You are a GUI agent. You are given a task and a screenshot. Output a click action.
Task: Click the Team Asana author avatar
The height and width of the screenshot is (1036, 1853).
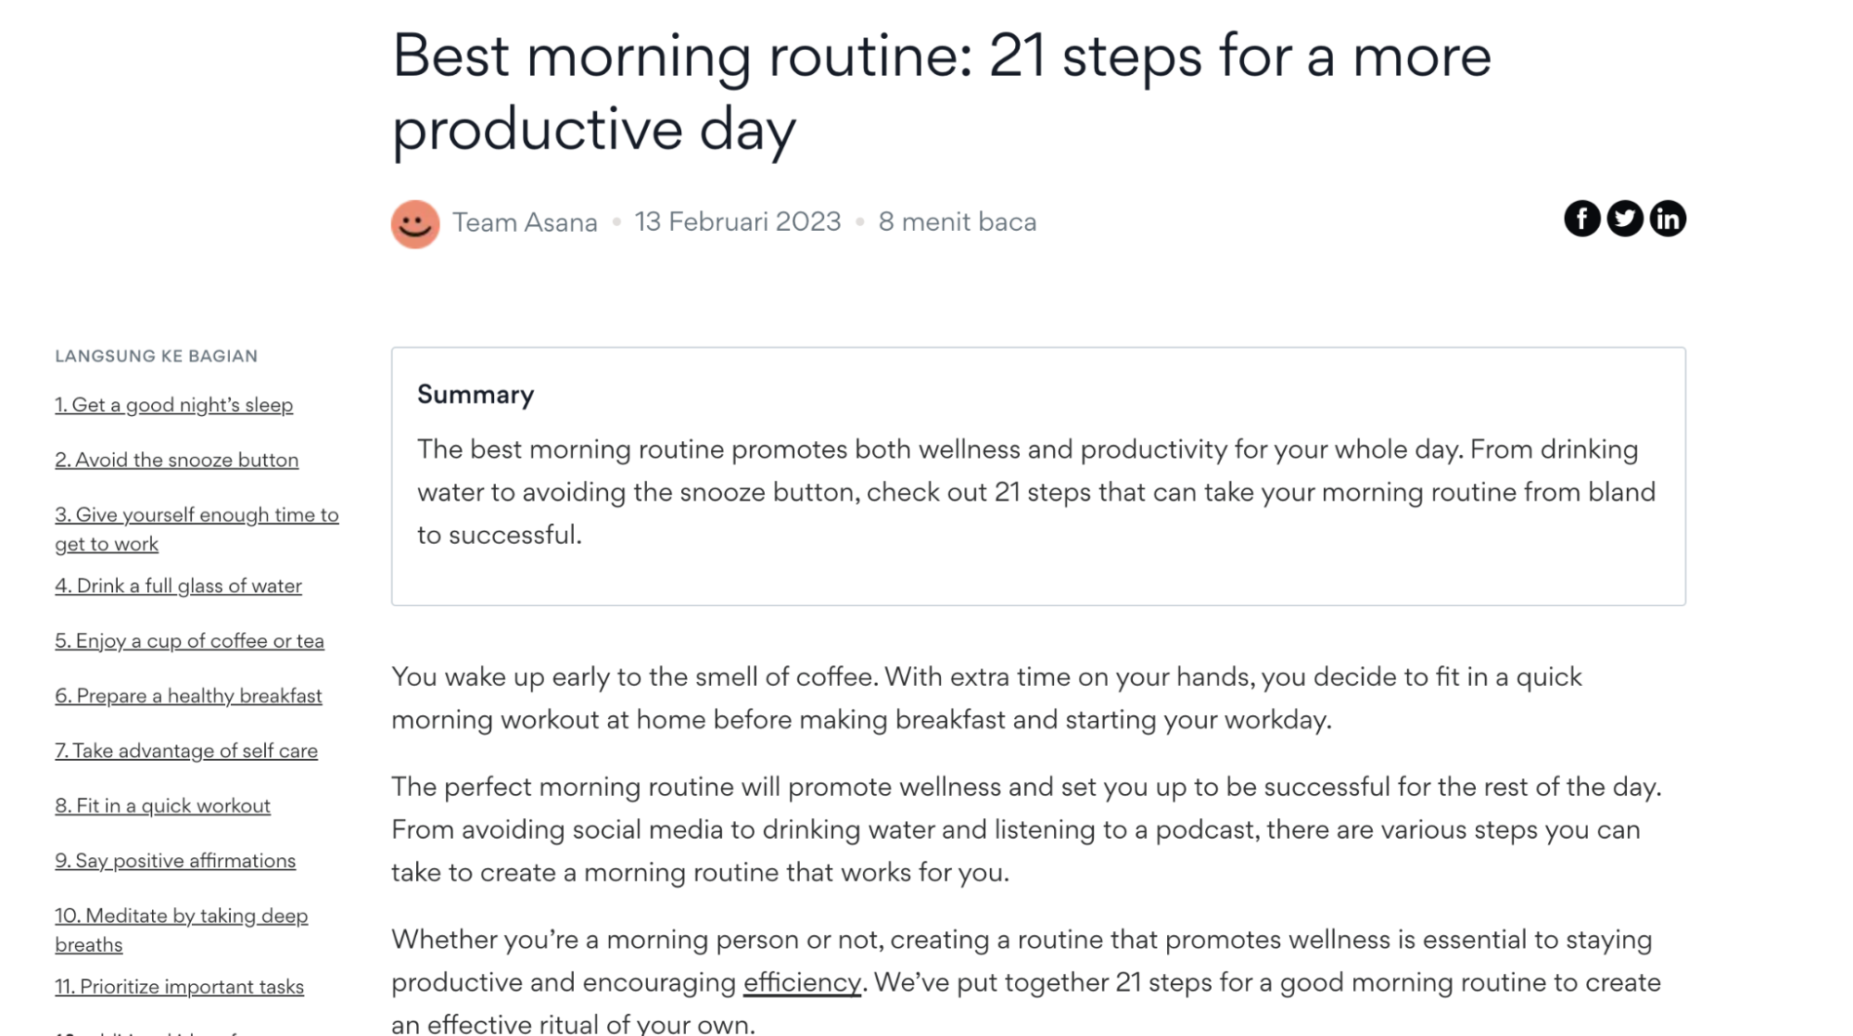tap(415, 222)
